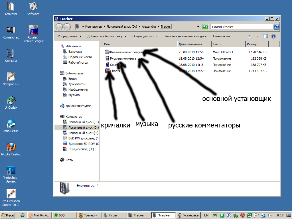Refresh the folder with green arrows button
292x219 pixels.
pos(205,27)
